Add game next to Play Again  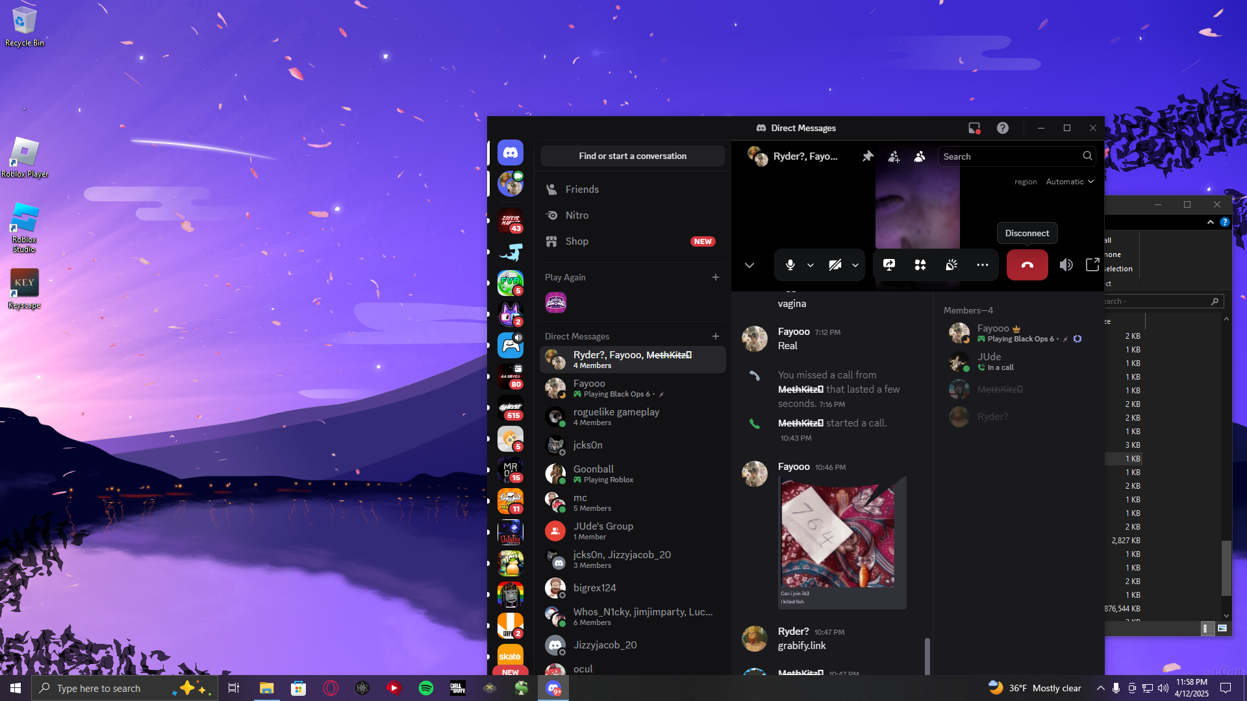click(716, 277)
